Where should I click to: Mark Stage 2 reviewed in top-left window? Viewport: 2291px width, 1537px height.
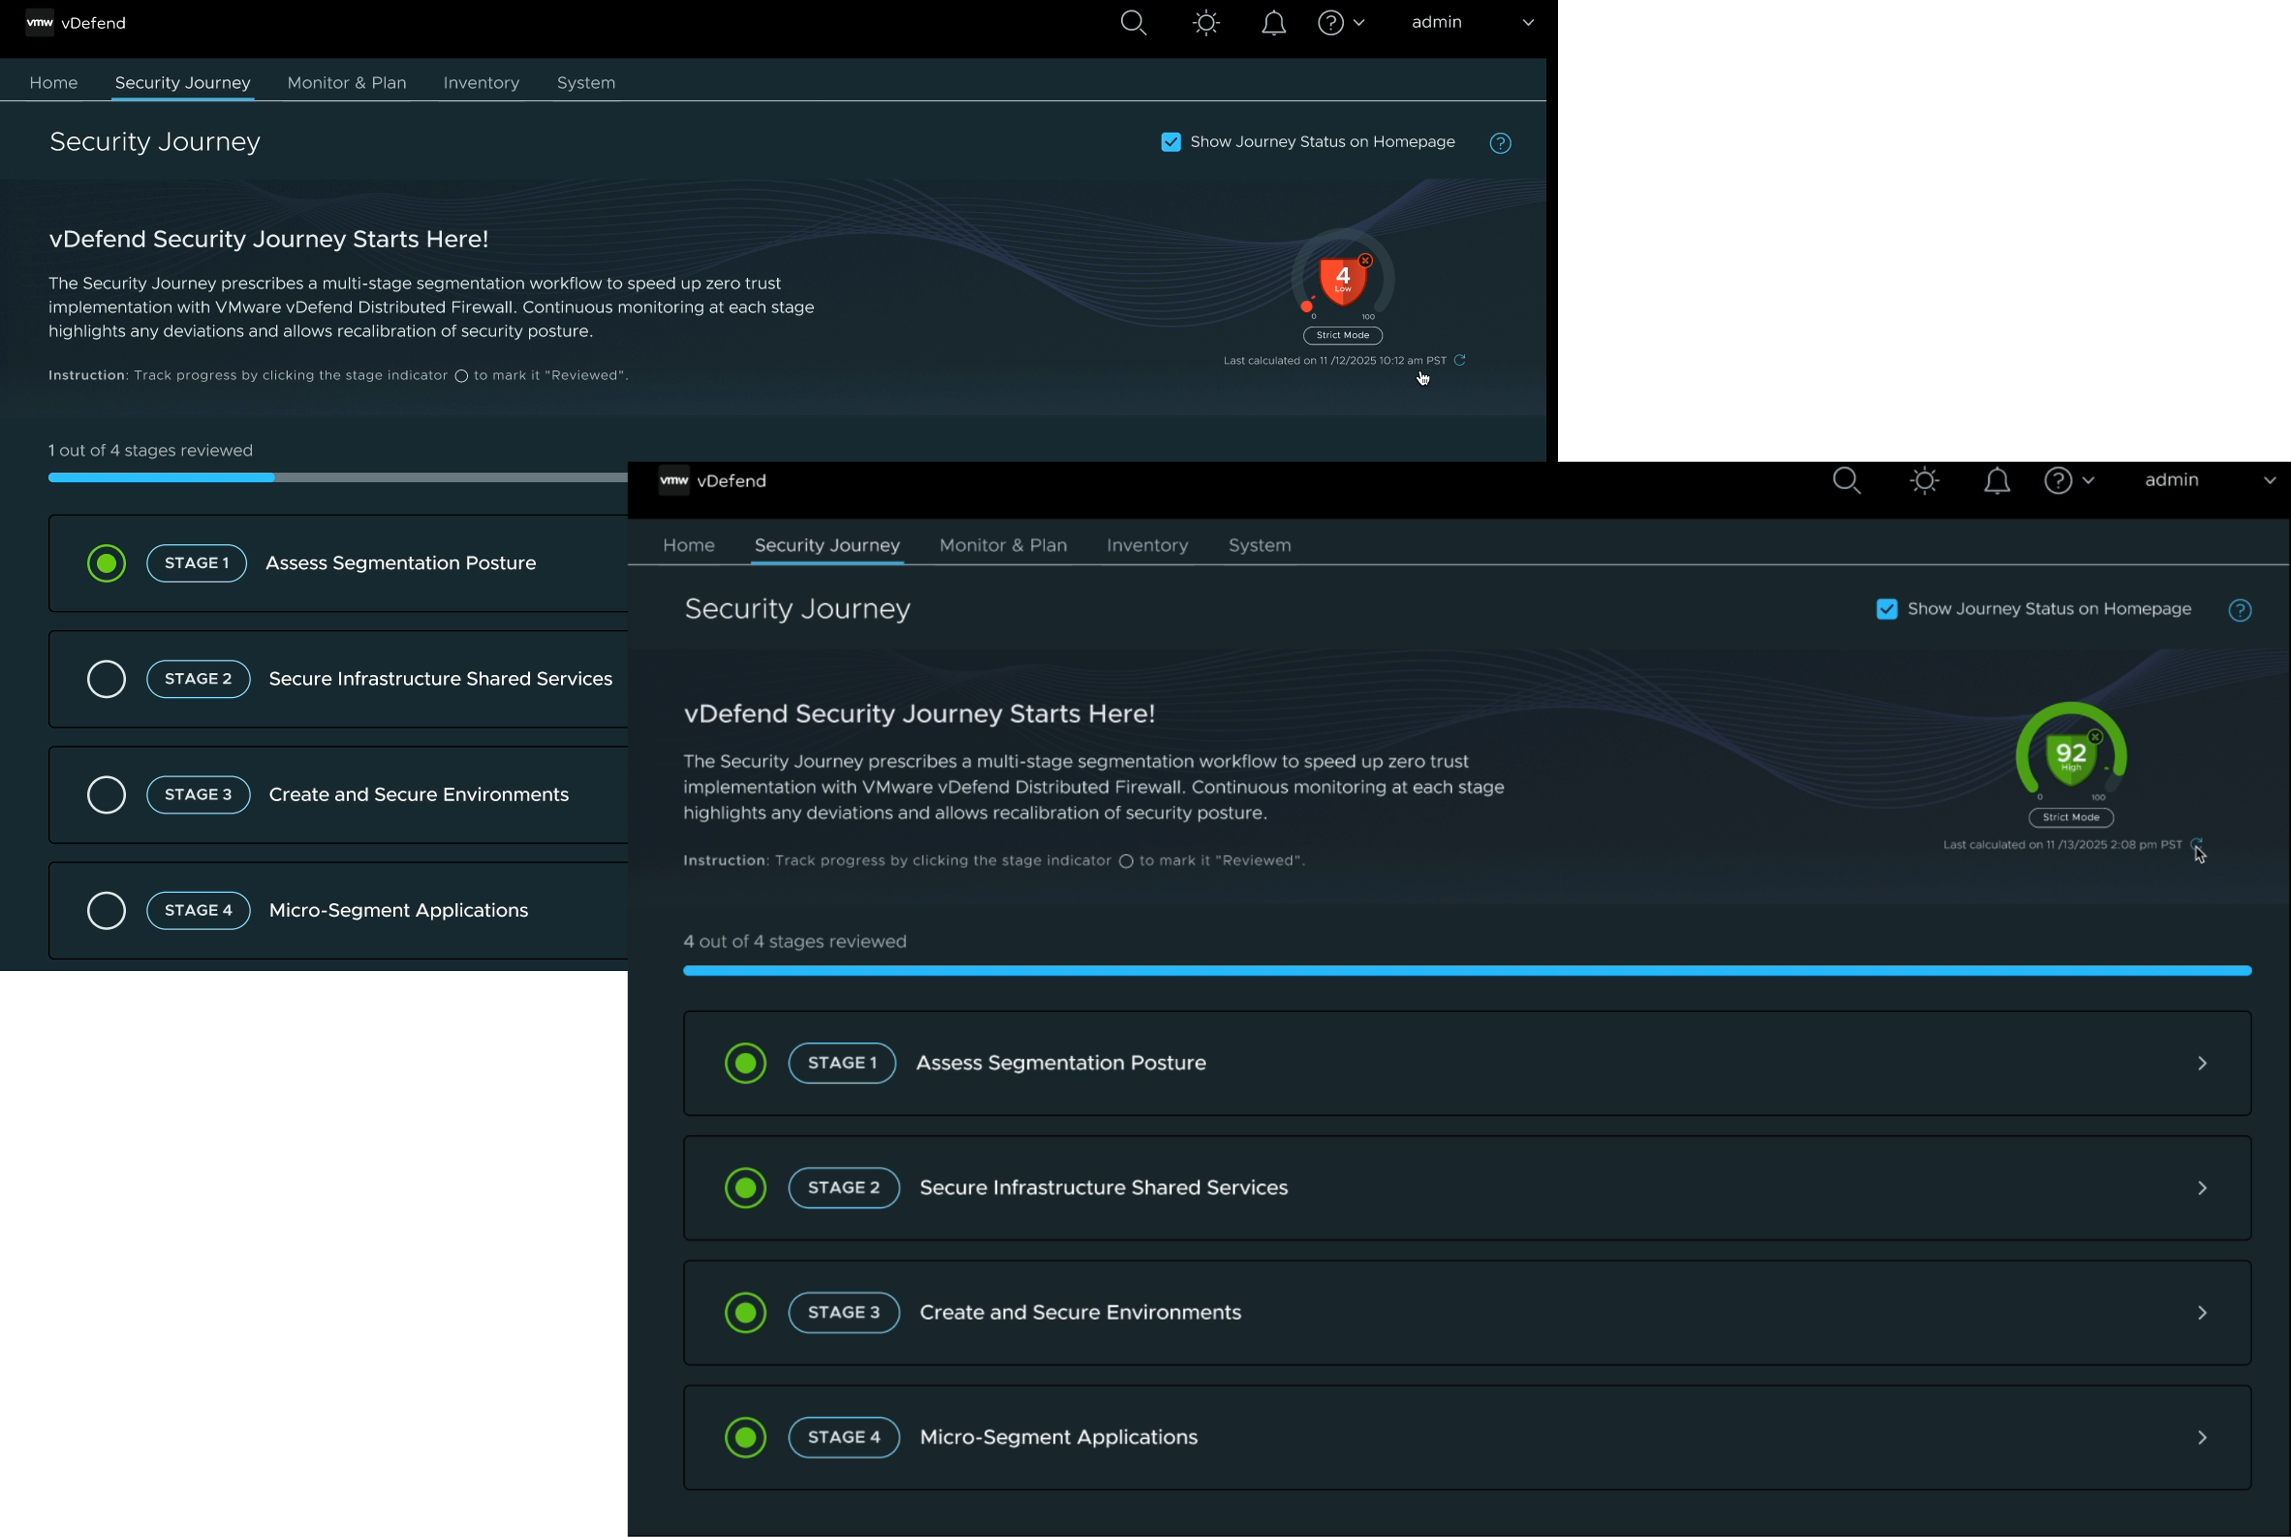tap(107, 678)
